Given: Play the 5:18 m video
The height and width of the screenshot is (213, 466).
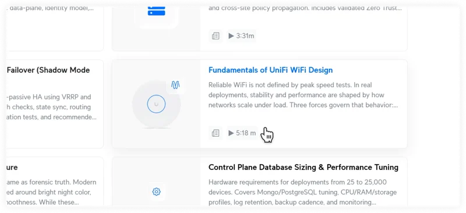Looking at the screenshot, I should (242, 133).
